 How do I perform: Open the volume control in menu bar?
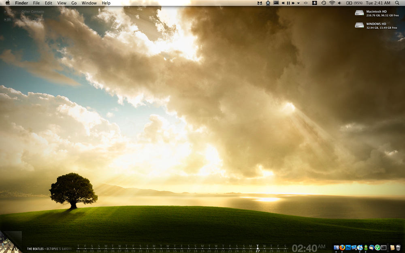tap(339, 3)
